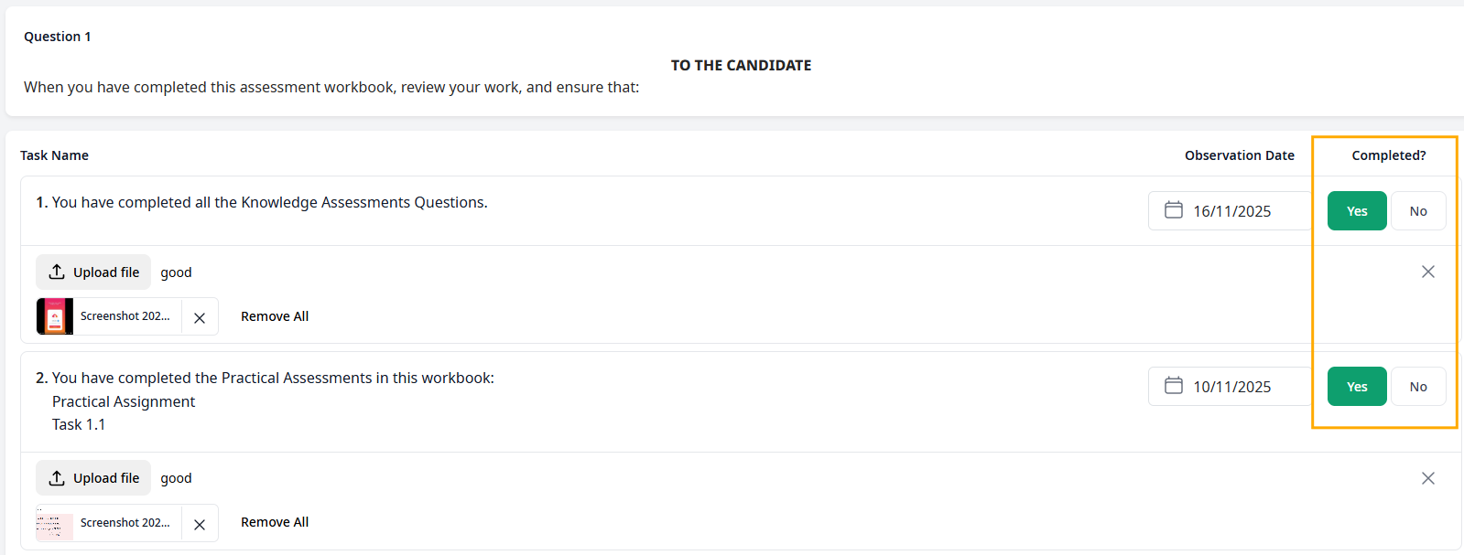The height and width of the screenshot is (555, 1464).
Task: Mark Knowledge Assessments task as Yes
Action: [1356, 211]
